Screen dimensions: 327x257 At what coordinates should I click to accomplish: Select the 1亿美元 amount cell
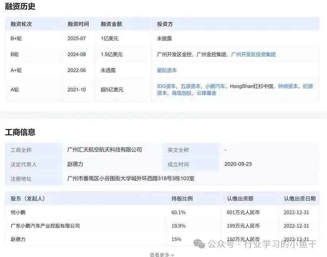(109, 38)
